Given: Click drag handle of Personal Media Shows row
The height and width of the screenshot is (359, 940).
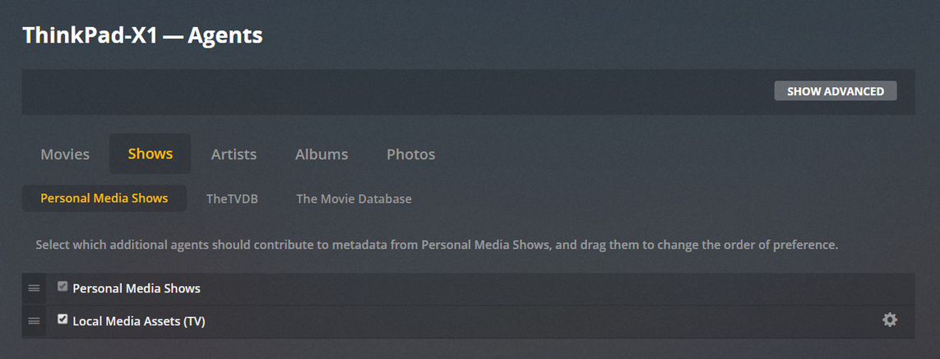Looking at the screenshot, I should (34, 288).
